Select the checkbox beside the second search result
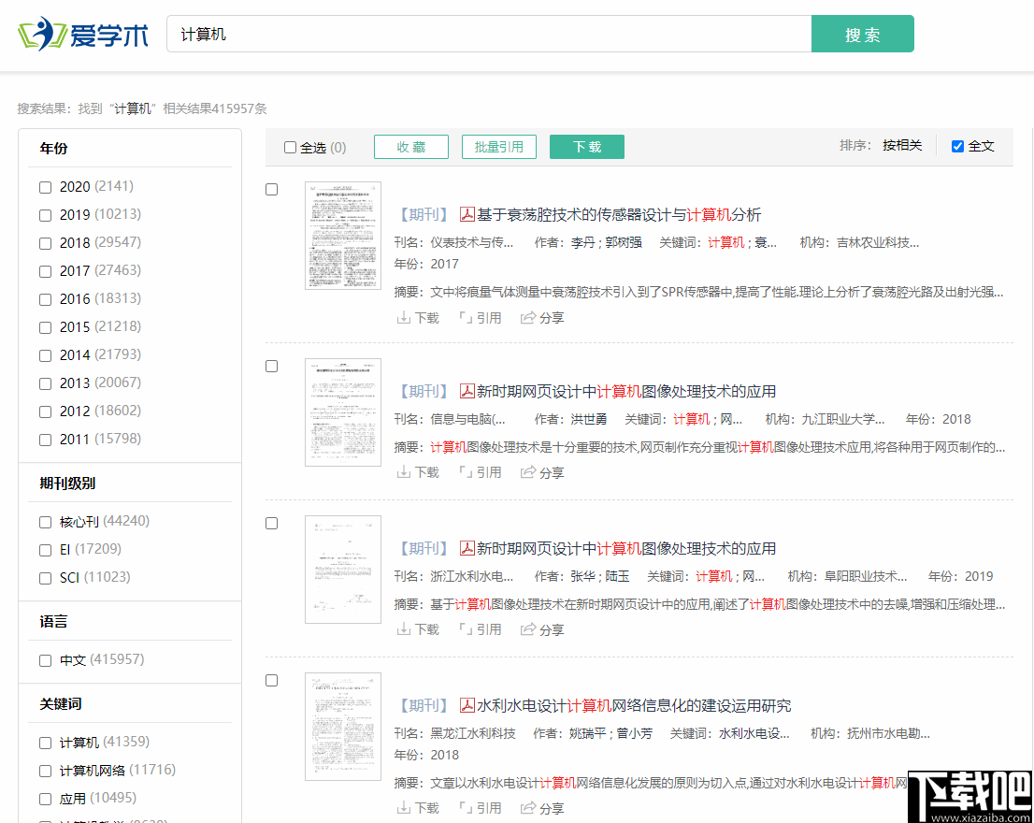 click(271, 365)
